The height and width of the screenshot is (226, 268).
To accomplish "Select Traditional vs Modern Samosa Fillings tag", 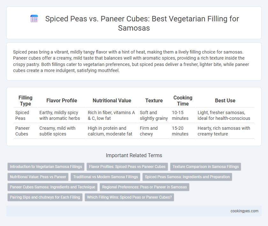I will pos(106,177).
